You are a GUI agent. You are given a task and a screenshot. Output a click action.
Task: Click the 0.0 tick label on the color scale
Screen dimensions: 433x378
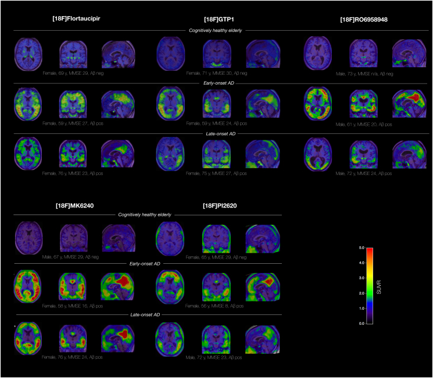pos(362,324)
